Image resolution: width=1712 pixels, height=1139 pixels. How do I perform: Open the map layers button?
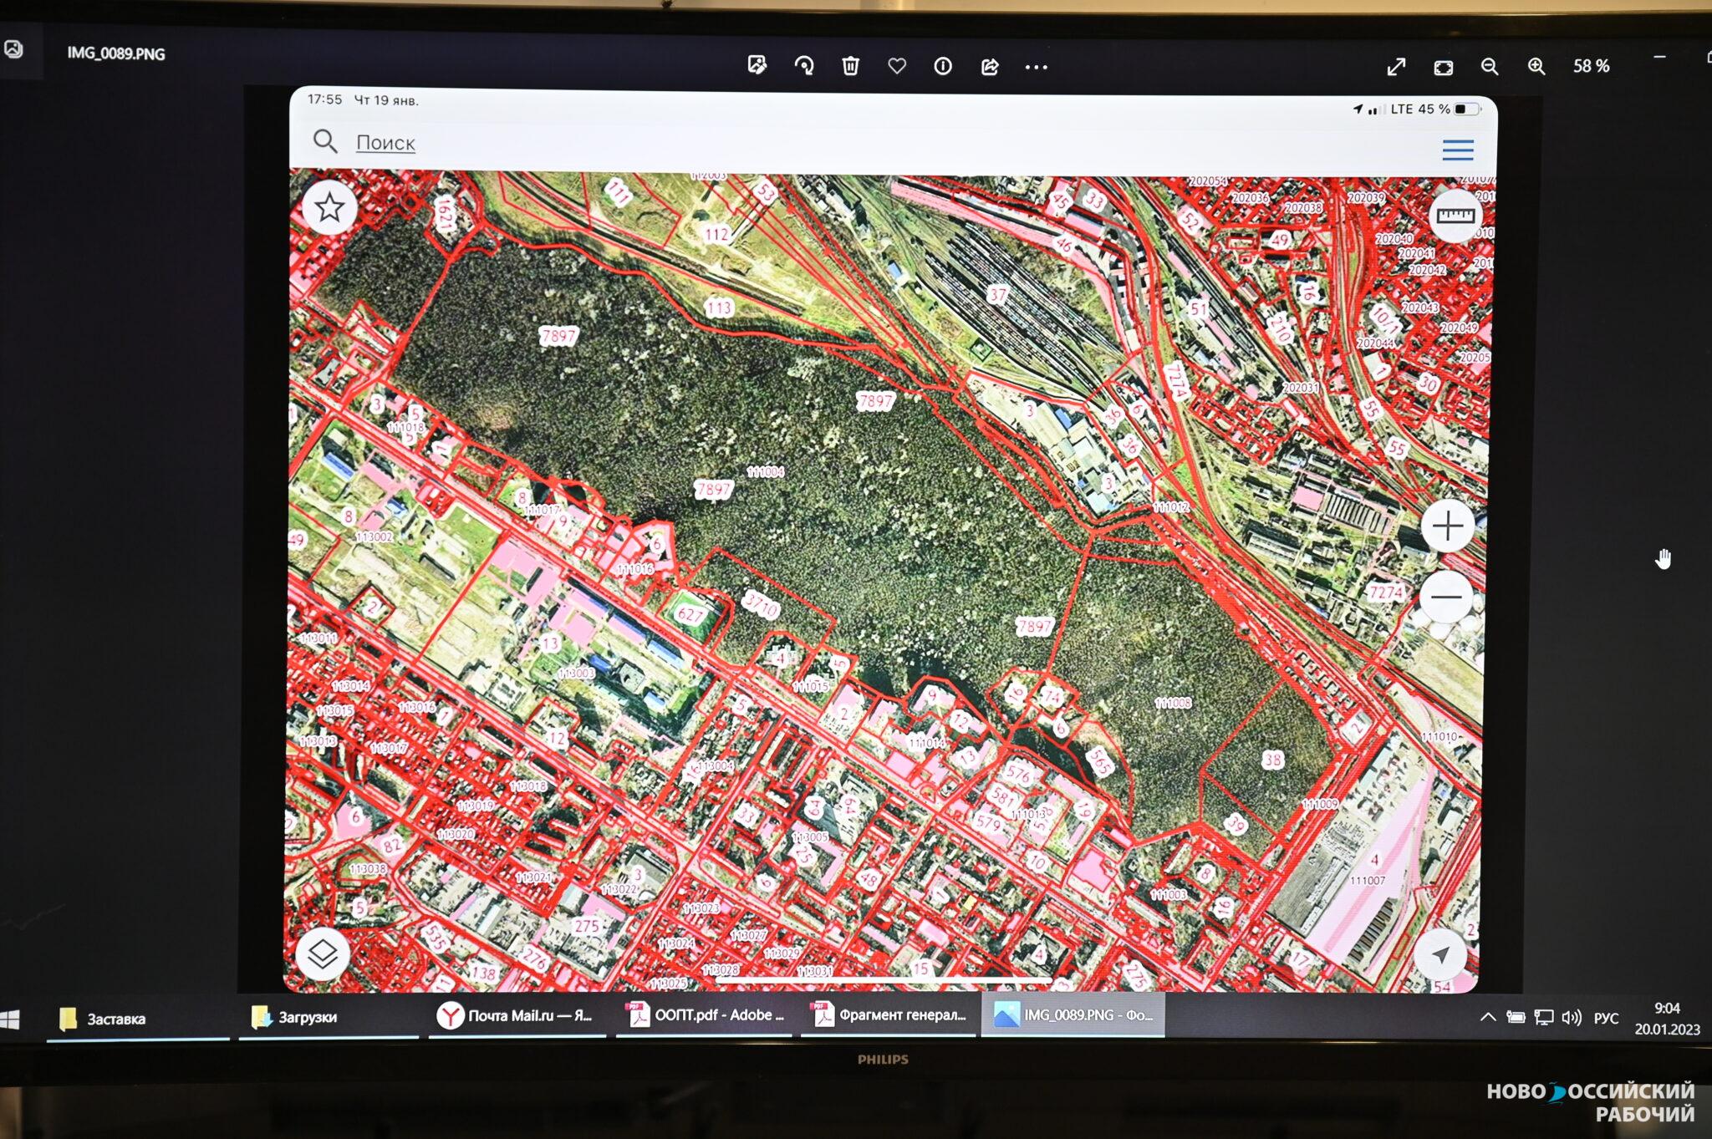tap(323, 953)
